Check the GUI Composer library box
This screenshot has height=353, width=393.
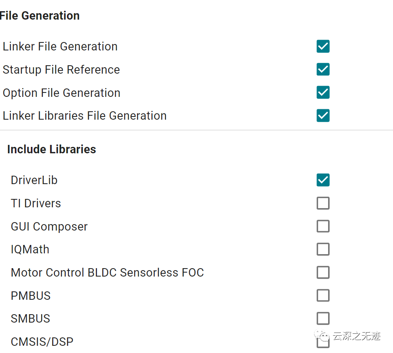[x=323, y=226]
